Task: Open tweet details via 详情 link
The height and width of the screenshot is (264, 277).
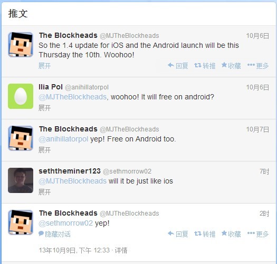Action: click(121, 250)
